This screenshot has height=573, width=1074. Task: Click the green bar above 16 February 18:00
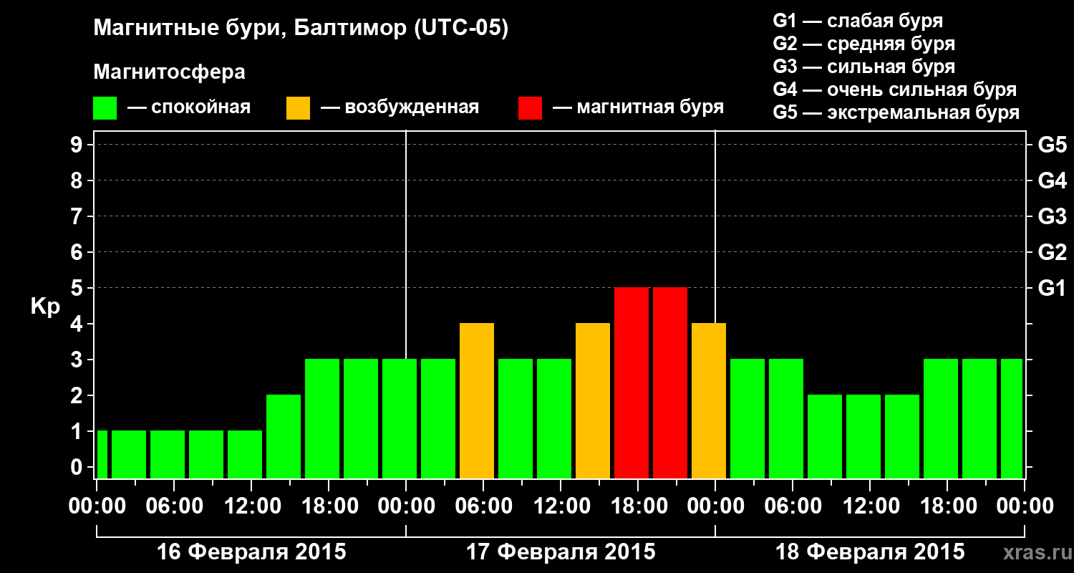322,418
